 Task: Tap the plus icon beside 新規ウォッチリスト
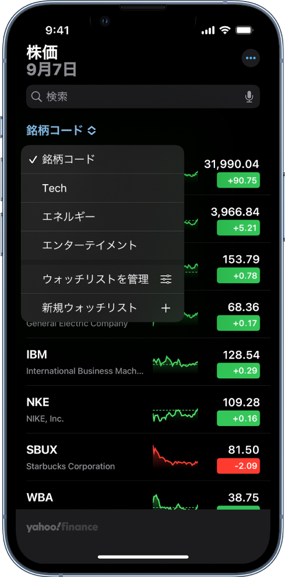point(166,308)
